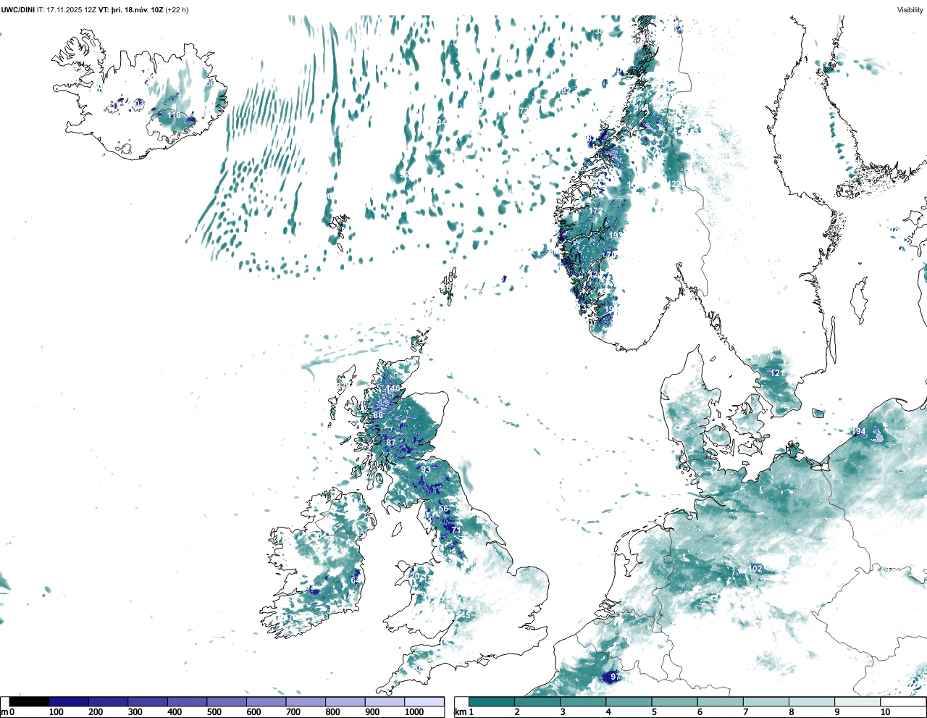Click the '10' tick on the km scale
The width and height of the screenshot is (927, 718).
[885, 712]
